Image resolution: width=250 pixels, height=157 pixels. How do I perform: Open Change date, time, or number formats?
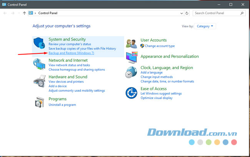pos(167,81)
